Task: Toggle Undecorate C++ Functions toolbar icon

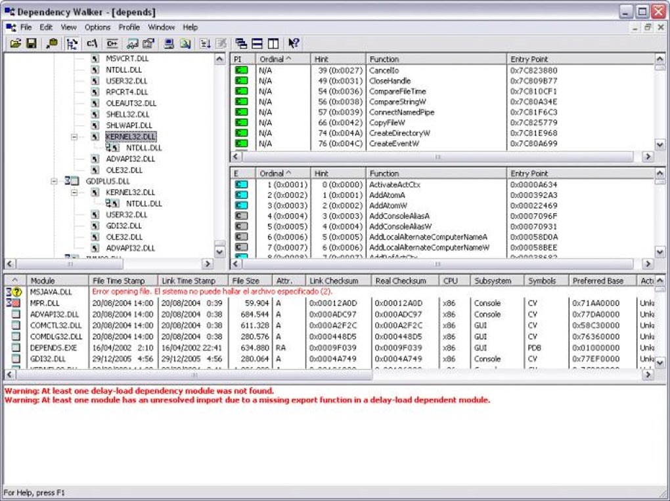Action: coord(112,43)
